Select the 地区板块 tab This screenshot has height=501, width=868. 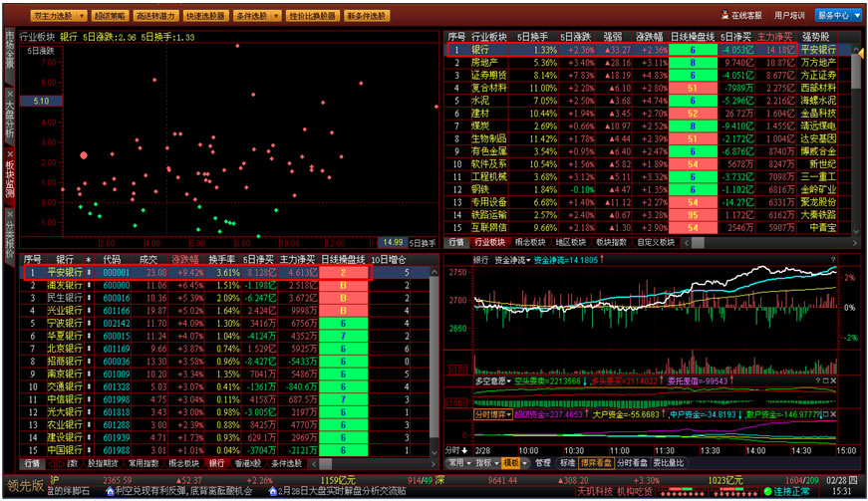(570, 242)
